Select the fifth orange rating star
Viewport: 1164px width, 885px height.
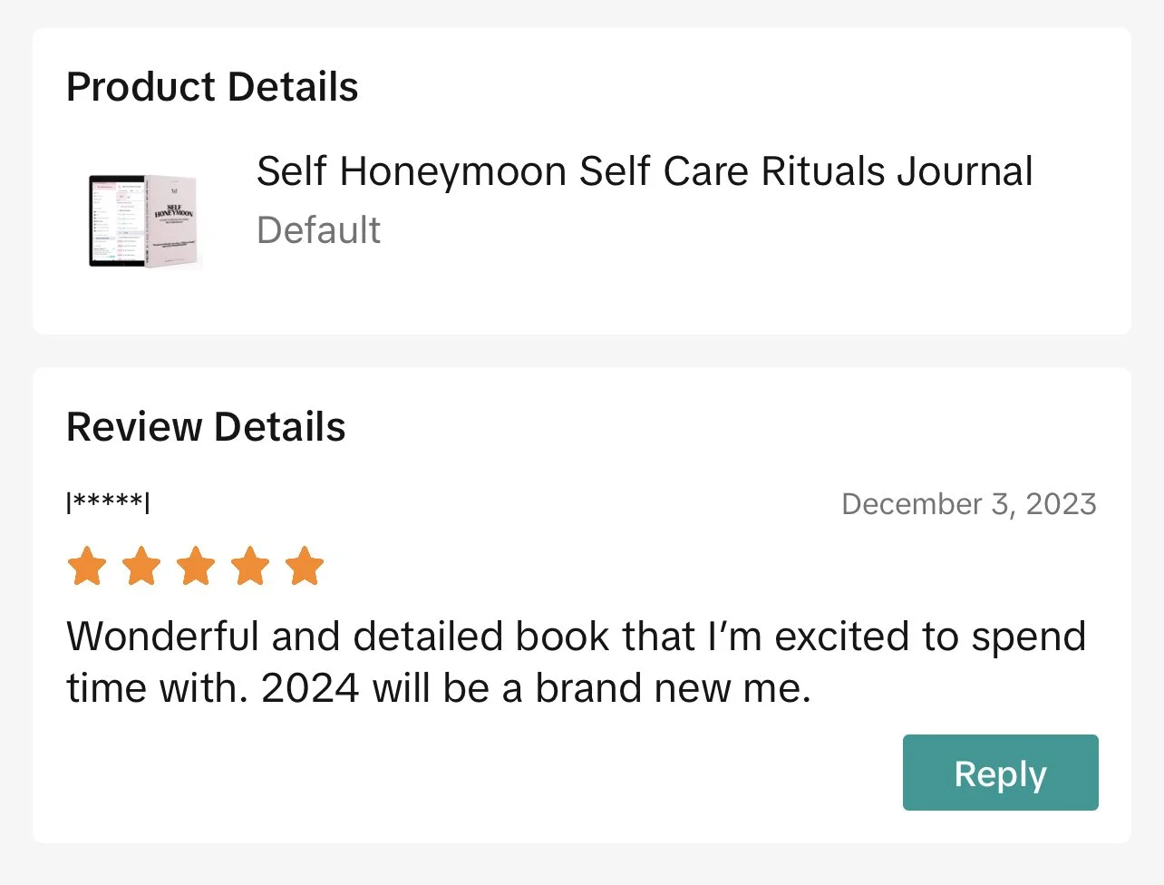(305, 566)
